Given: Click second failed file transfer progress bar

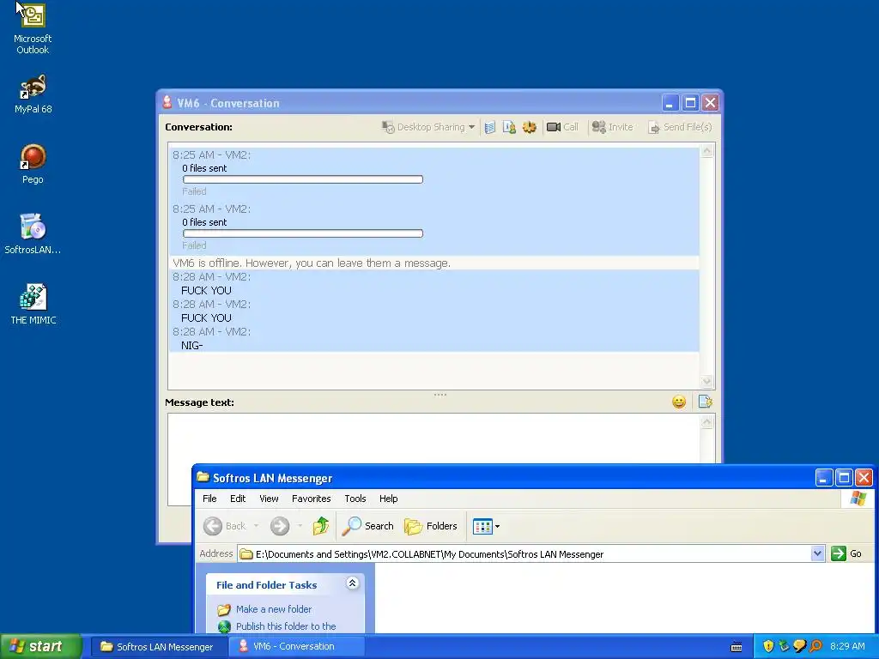Looking at the screenshot, I should (303, 233).
